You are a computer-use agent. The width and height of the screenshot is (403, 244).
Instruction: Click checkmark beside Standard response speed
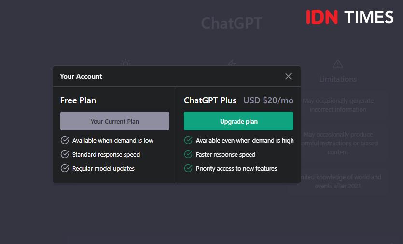click(x=65, y=154)
